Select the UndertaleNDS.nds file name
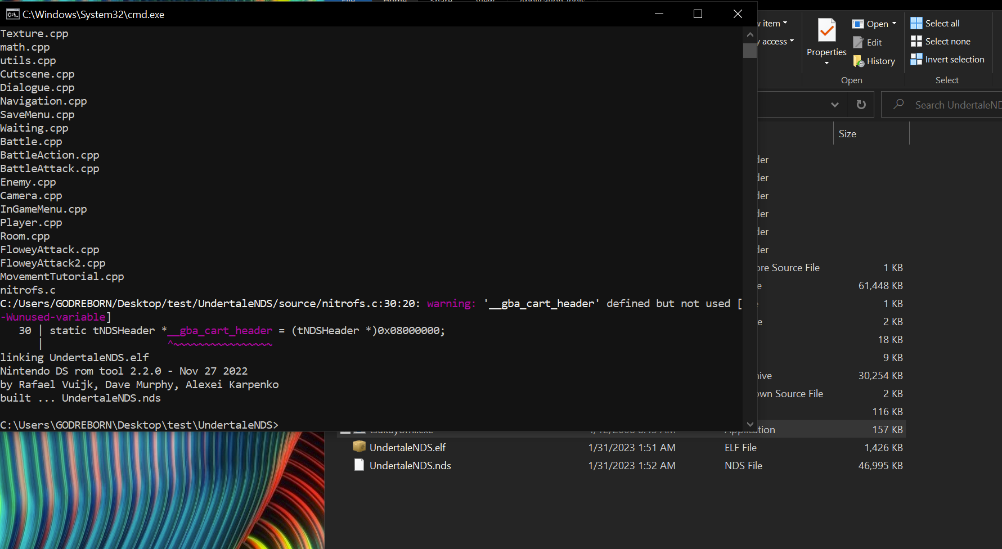 coord(410,466)
